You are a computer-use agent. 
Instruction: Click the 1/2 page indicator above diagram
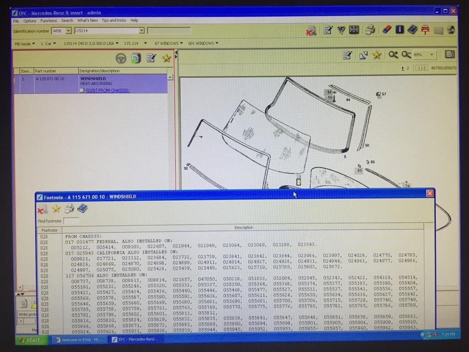point(422,68)
